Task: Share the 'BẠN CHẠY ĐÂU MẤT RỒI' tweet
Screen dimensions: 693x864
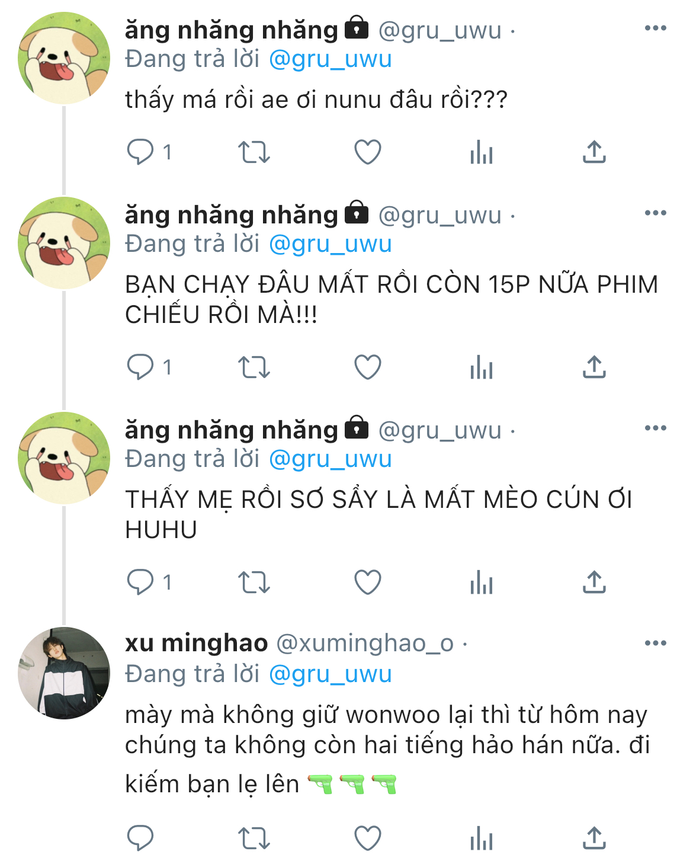Action: point(594,367)
